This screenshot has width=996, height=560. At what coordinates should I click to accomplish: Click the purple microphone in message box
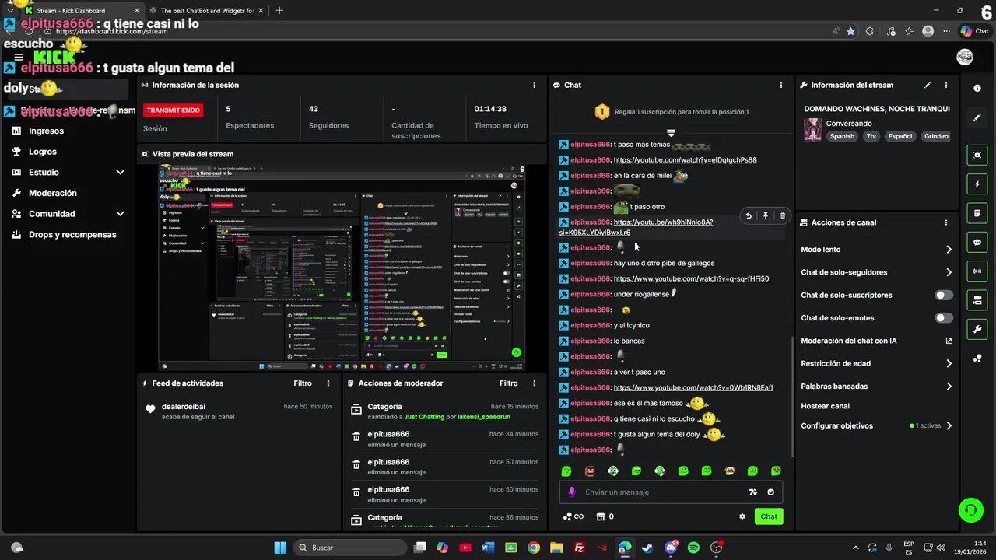click(572, 492)
